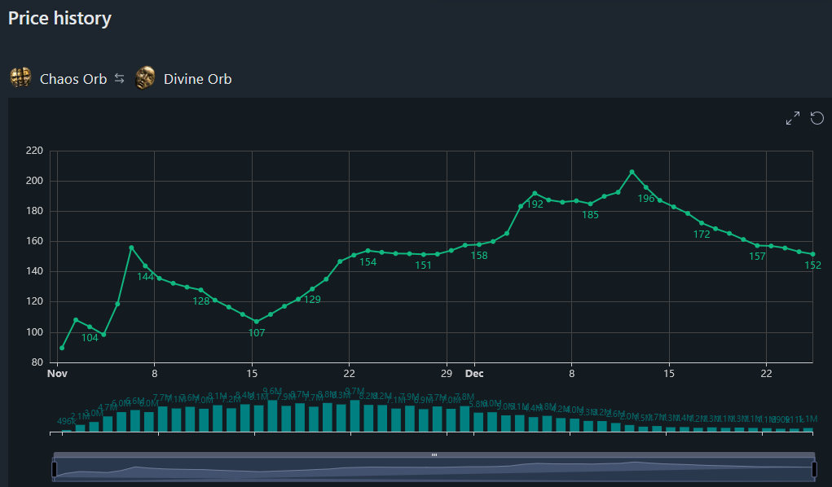This screenshot has width=832, height=487.
Task: Select data point labeled 172
Action: 702,223
